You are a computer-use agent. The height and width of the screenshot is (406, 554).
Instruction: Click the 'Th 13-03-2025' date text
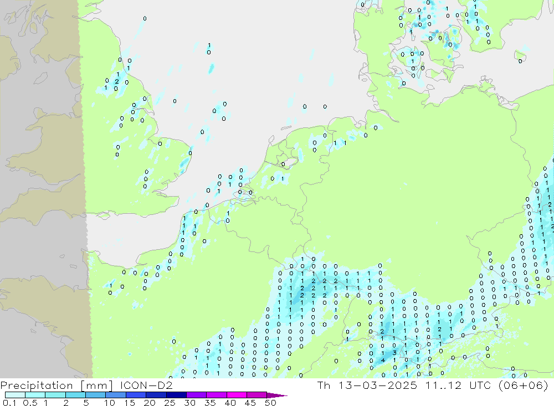point(367,385)
